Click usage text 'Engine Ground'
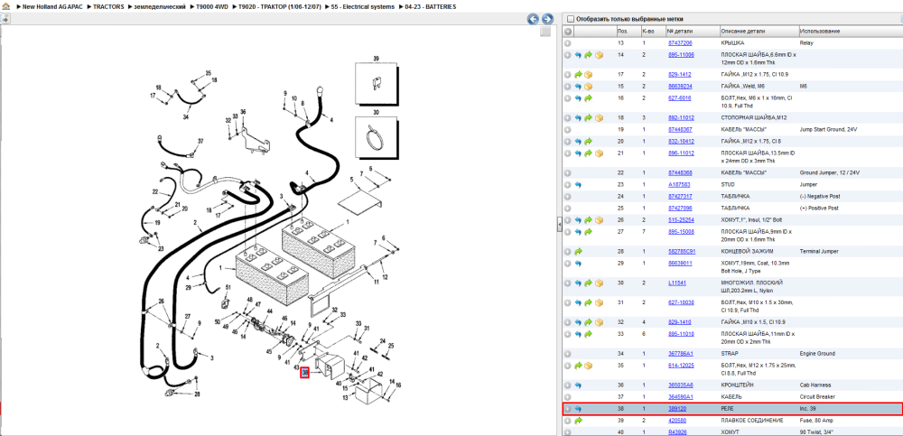 (817, 354)
